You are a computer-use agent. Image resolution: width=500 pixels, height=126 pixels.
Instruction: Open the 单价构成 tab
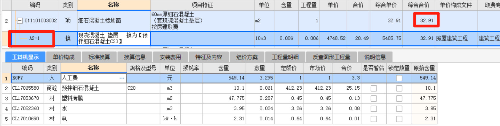63,57
